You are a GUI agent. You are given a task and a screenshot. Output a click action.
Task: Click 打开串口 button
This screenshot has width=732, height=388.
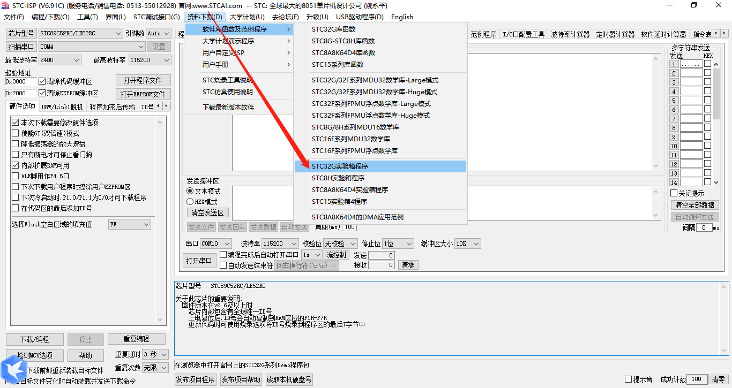pos(199,261)
